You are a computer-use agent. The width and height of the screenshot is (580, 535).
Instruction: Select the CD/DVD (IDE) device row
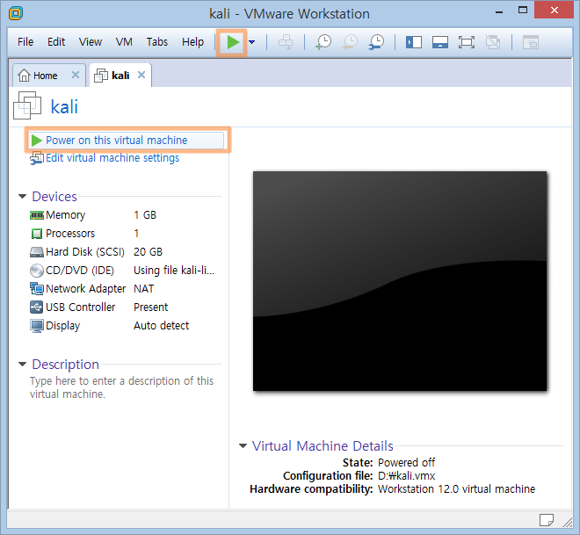pos(125,271)
